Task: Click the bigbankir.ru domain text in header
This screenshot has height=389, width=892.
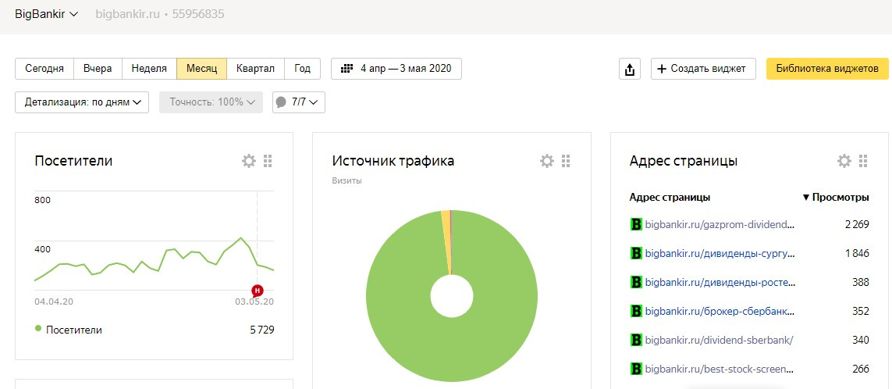Action: 127,13
